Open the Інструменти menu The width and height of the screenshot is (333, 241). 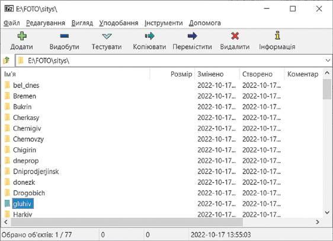coord(164,23)
